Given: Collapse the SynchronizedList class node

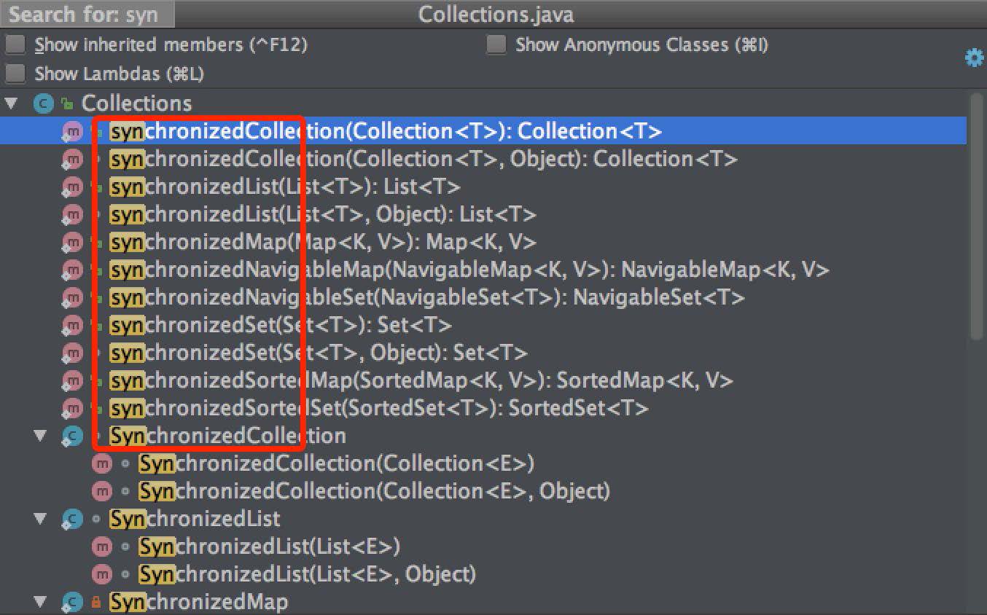Looking at the screenshot, I should click(40, 519).
